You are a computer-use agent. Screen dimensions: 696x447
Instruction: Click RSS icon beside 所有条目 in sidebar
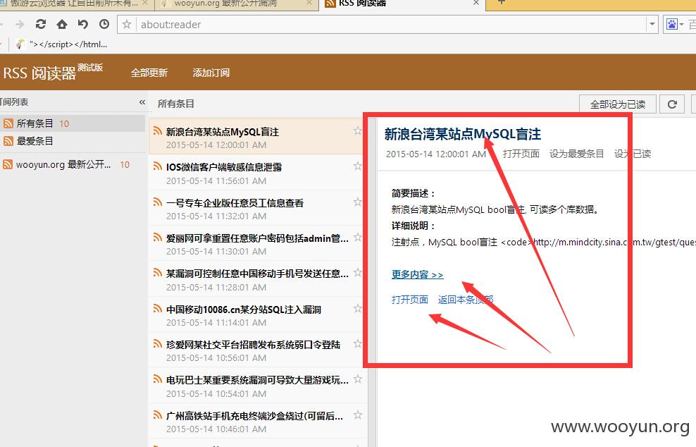[8, 123]
